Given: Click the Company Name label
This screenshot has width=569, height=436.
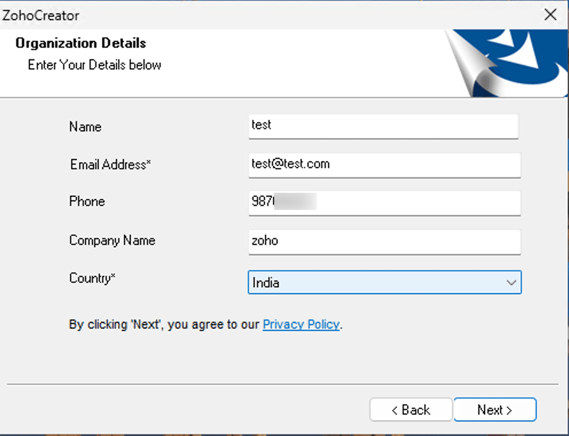Looking at the screenshot, I should click(112, 240).
